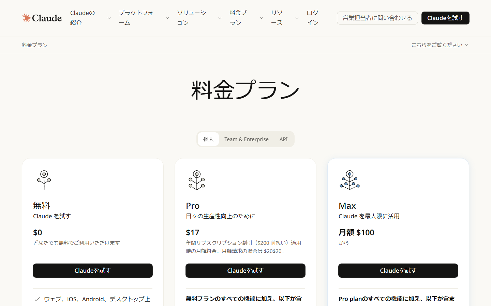This screenshot has width=491, height=306.
Task: Select the 個人 pricing tab
Action: pyautogui.click(x=208, y=139)
